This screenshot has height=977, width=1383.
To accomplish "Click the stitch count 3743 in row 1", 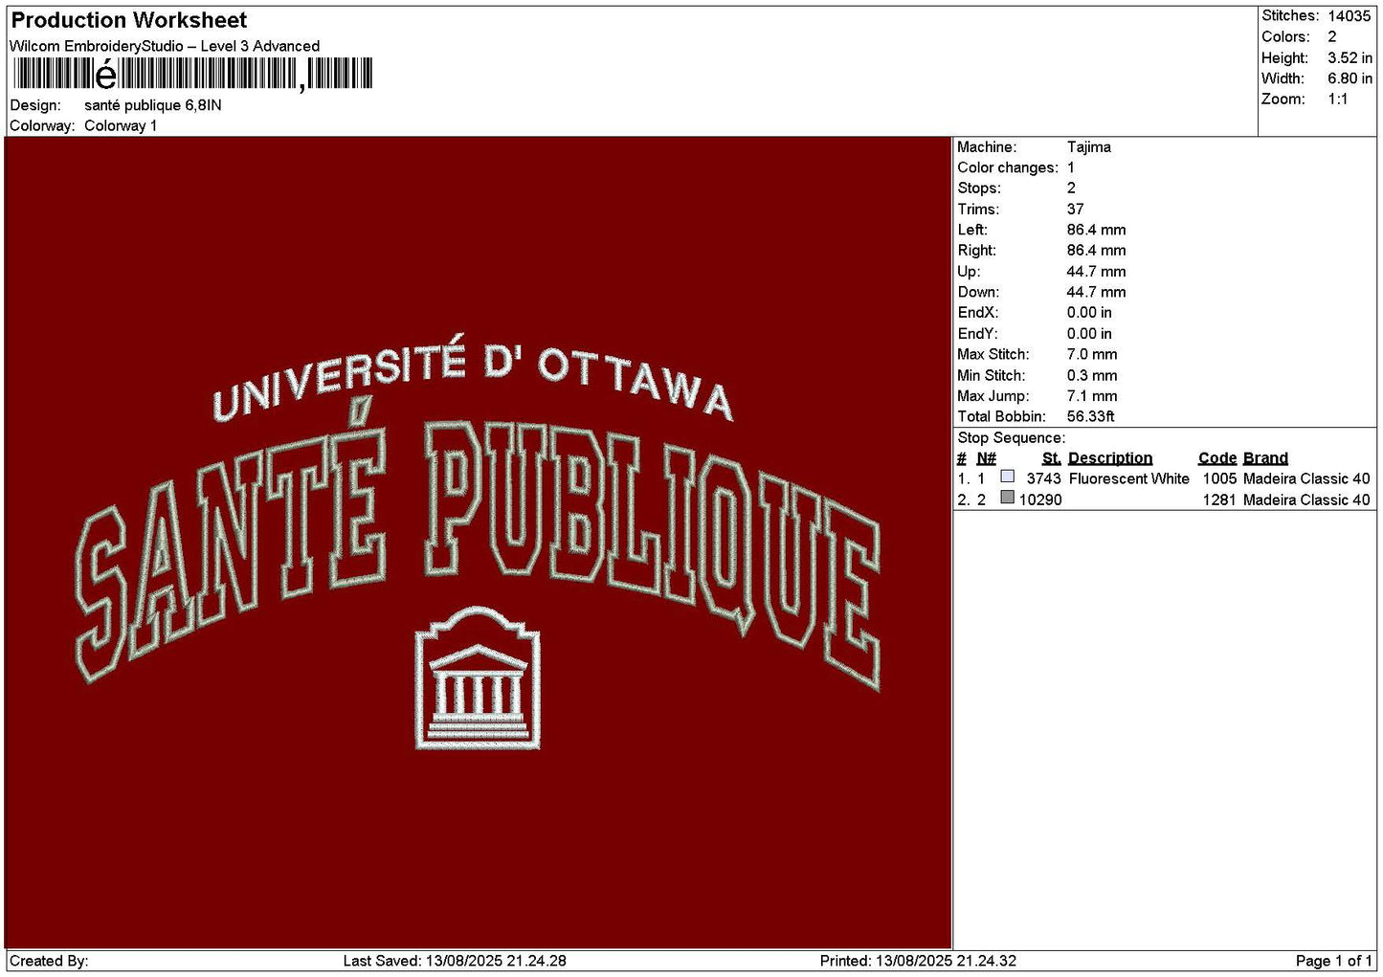I will point(1043,479).
